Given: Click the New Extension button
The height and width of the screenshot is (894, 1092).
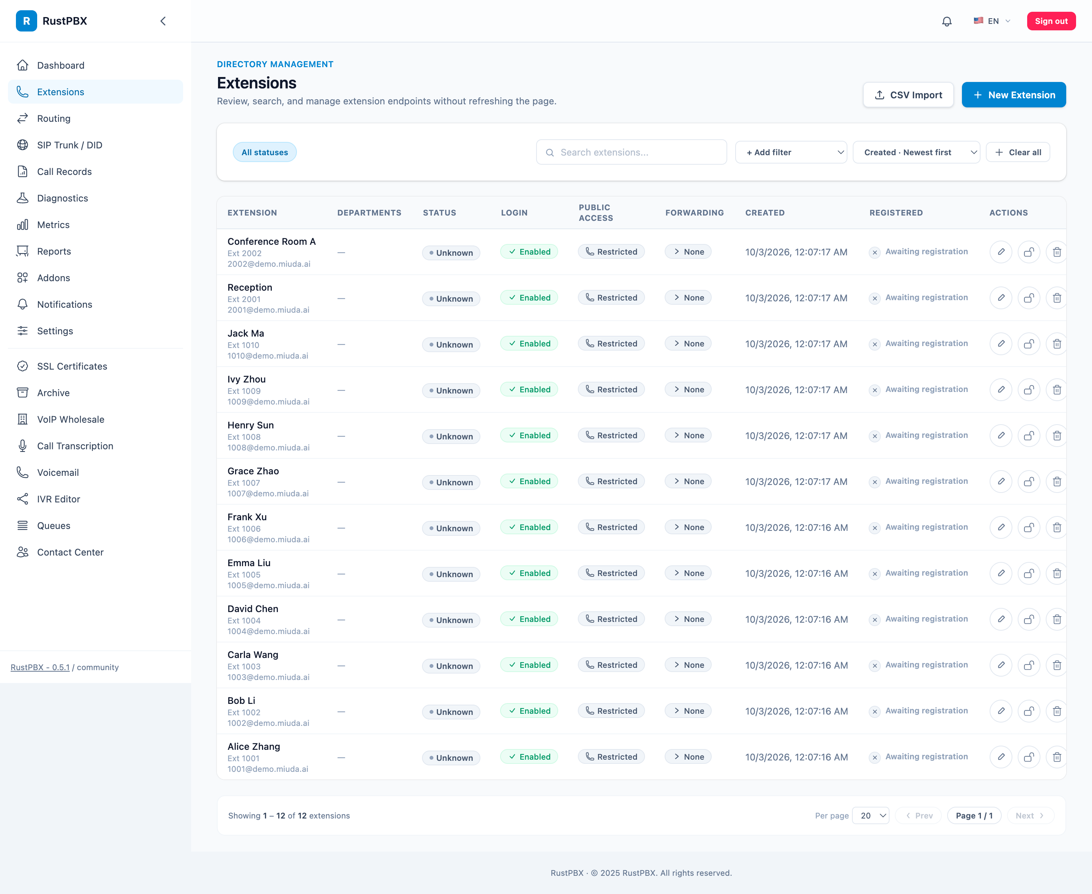Looking at the screenshot, I should tap(1014, 95).
